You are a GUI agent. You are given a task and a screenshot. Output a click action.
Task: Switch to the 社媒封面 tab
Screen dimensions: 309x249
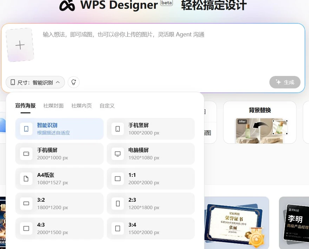point(53,106)
